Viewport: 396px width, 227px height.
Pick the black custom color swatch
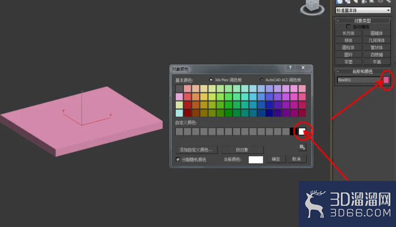coord(293,131)
